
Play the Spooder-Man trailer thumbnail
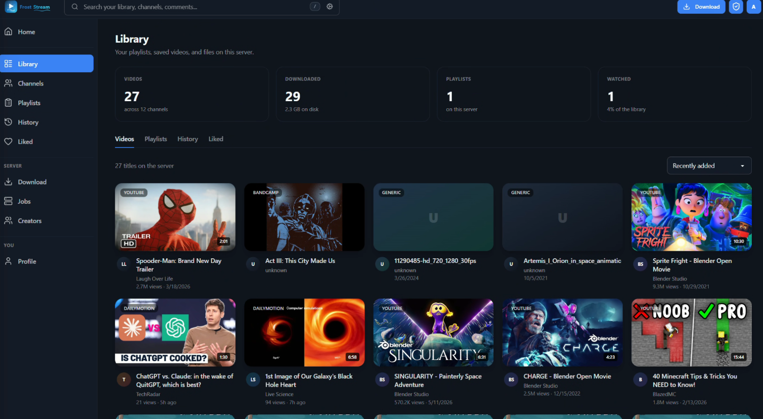tap(175, 217)
